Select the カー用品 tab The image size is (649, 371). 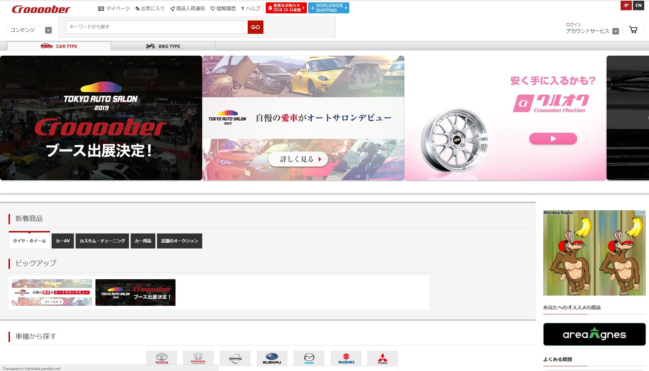coord(143,241)
